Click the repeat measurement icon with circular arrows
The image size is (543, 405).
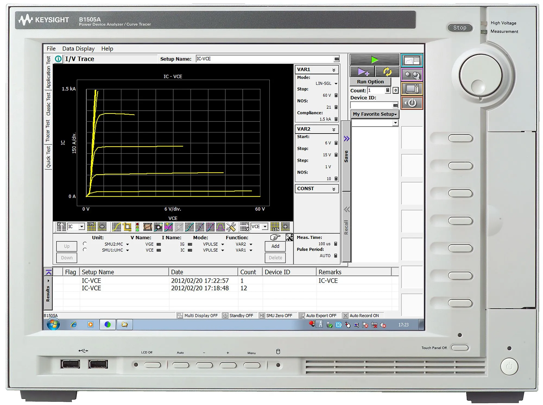pyautogui.click(x=387, y=71)
